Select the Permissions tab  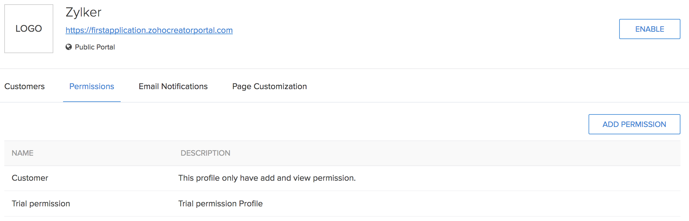[92, 86]
